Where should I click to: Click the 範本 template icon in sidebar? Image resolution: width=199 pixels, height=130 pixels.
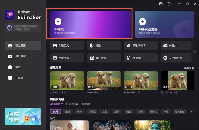tap(10, 67)
